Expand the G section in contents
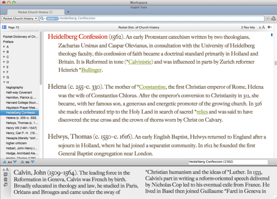Viewport: 277px width, 199px height. pyautogui.click(x=4, y=77)
